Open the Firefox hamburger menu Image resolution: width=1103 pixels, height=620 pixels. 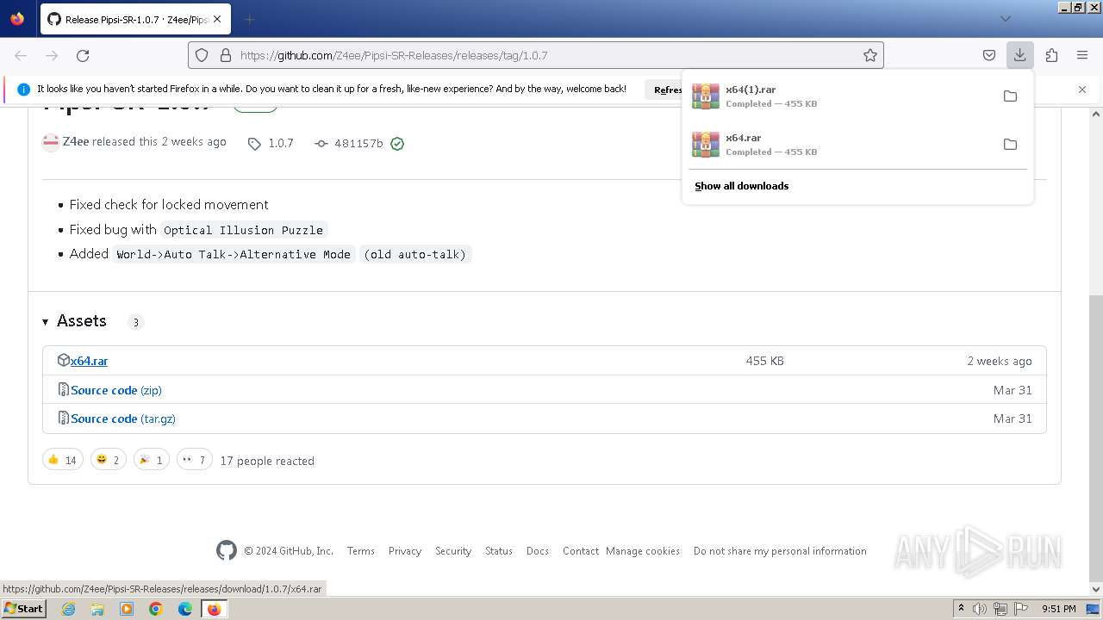click(x=1082, y=55)
